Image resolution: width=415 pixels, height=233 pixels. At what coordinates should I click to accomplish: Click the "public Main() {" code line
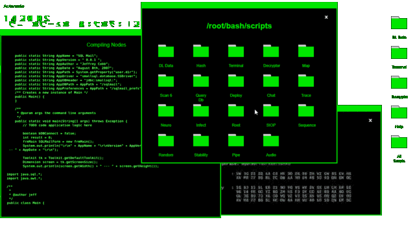(x=30, y=96)
